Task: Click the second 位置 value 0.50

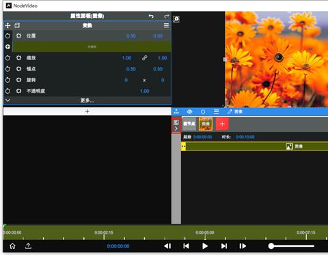Action: click(x=158, y=36)
